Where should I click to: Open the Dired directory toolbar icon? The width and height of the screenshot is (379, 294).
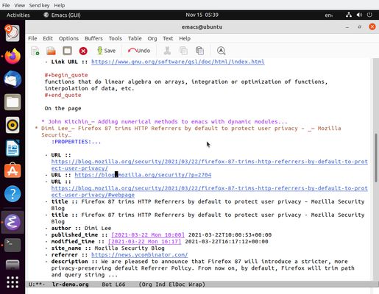(x=67, y=51)
